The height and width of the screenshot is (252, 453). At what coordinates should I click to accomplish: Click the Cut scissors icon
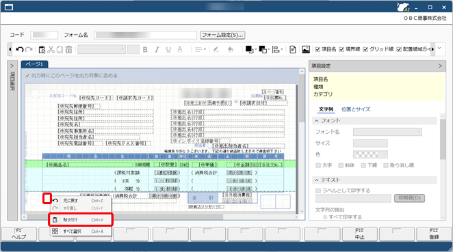(x=51, y=50)
